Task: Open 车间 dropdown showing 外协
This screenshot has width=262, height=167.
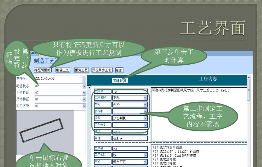Action: pos(145,104)
